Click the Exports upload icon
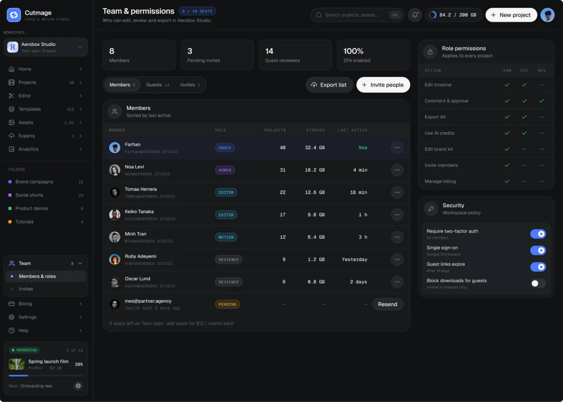The height and width of the screenshot is (402, 563). click(12, 136)
